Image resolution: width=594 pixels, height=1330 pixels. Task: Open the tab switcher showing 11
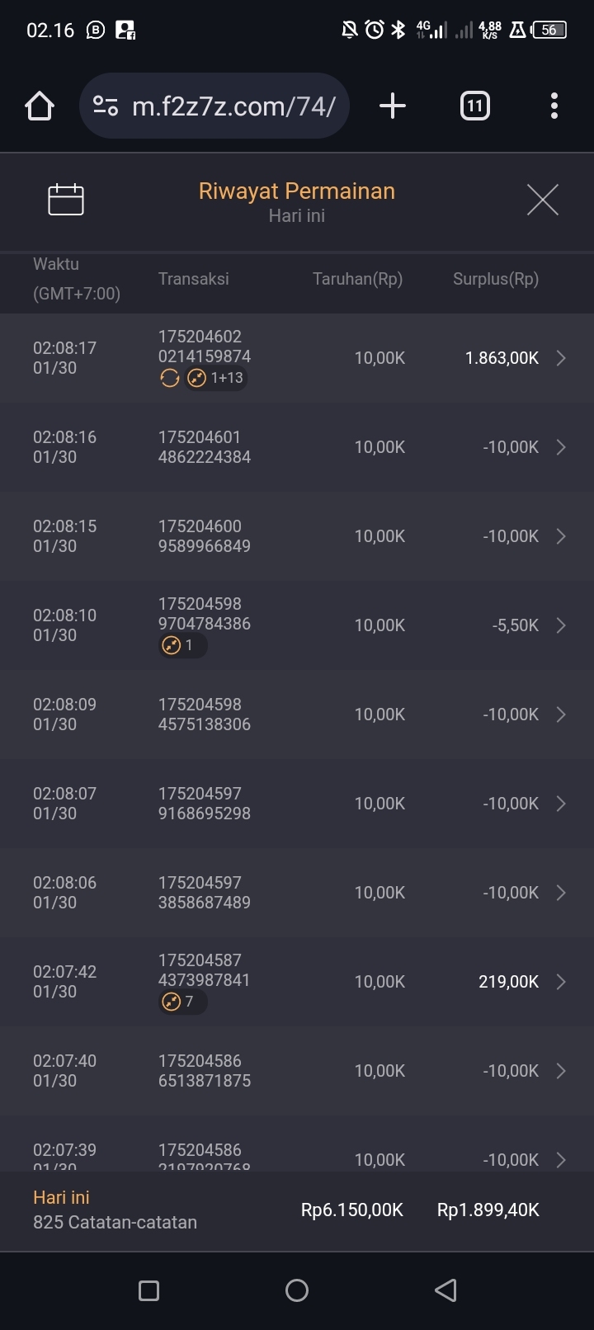474,106
